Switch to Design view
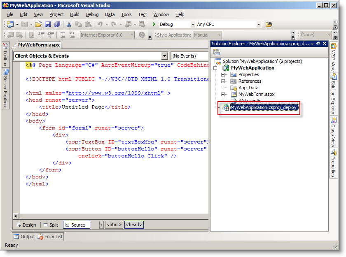Screen dimensions: 346x257 pyautogui.click(x=26, y=225)
